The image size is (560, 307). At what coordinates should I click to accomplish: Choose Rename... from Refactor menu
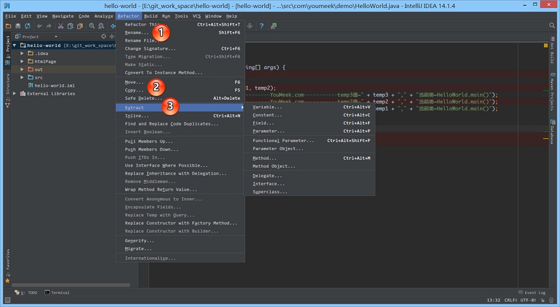tap(181, 33)
